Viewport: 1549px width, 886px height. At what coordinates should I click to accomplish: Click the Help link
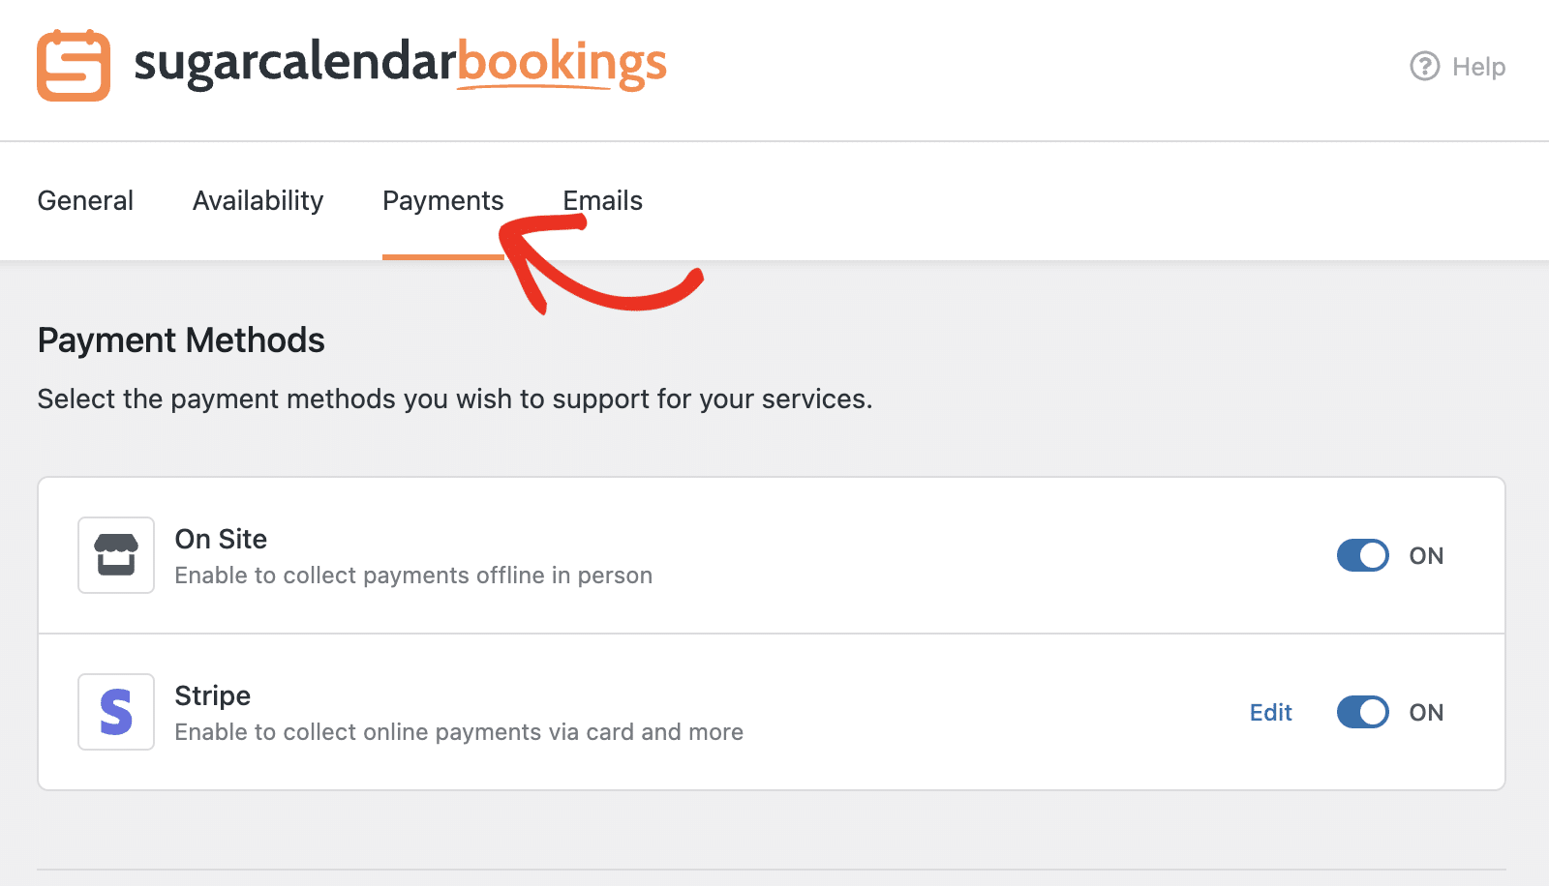[x=1478, y=67]
